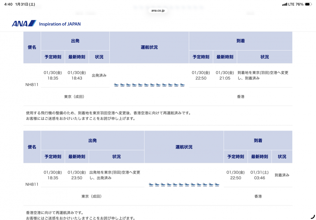Select 東京（成田） departure airport text
The image size is (316, 220).
point(75,96)
